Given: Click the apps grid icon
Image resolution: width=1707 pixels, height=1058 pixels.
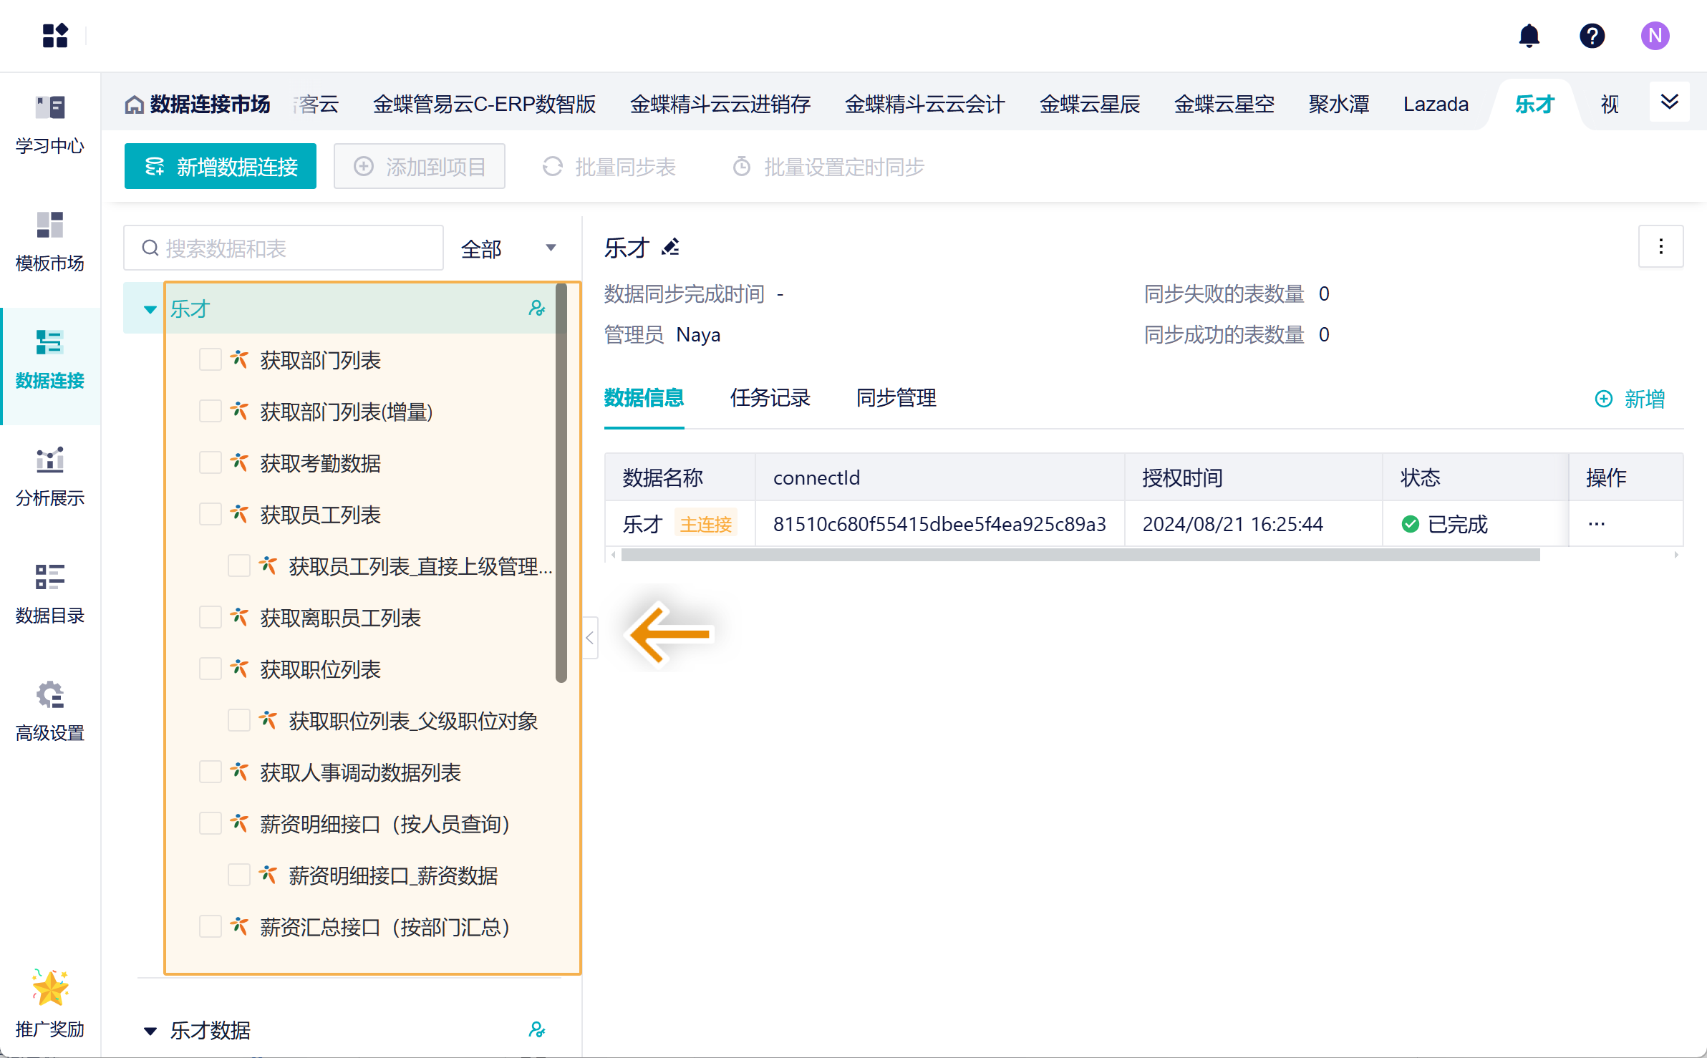Looking at the screenshot, I should [55, 36].
